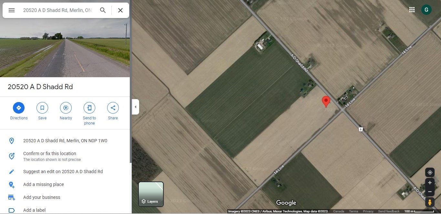Zoom in with the plus button
This screenshot has width=441, height=214.
click(x=430, y=183)
